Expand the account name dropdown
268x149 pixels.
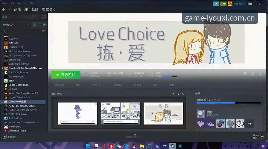pos(239,4)
